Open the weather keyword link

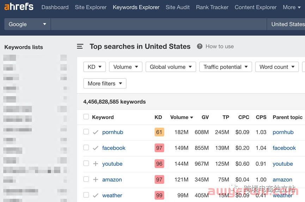coord(112,195)
